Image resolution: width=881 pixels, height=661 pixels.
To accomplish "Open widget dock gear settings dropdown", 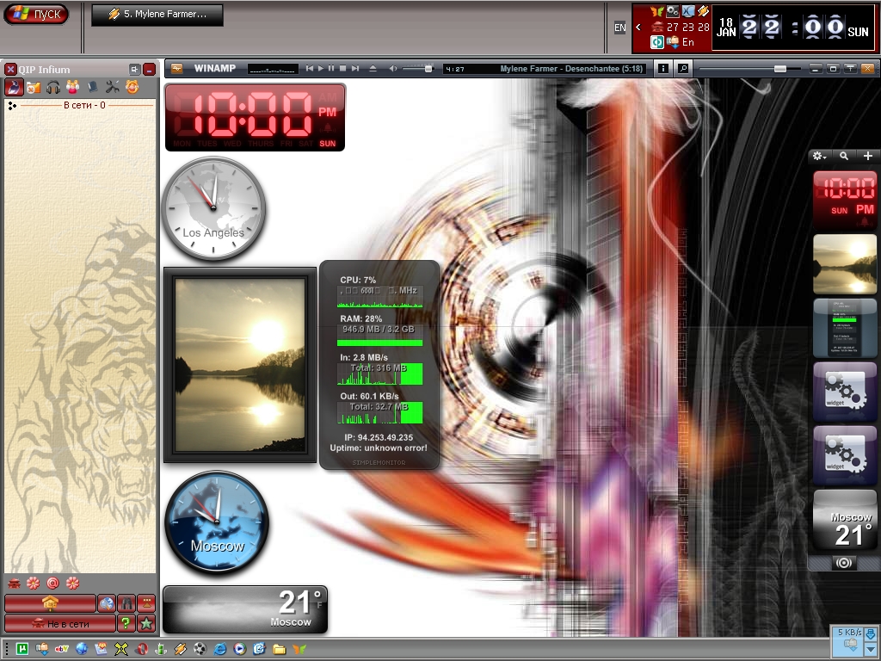I will point(820,157).
